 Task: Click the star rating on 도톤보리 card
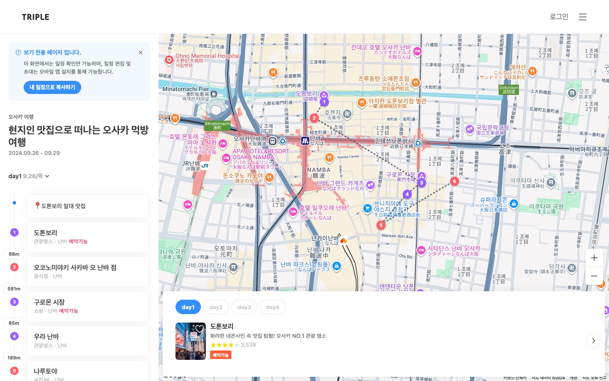pyautogui.click(x=225, y=345)
